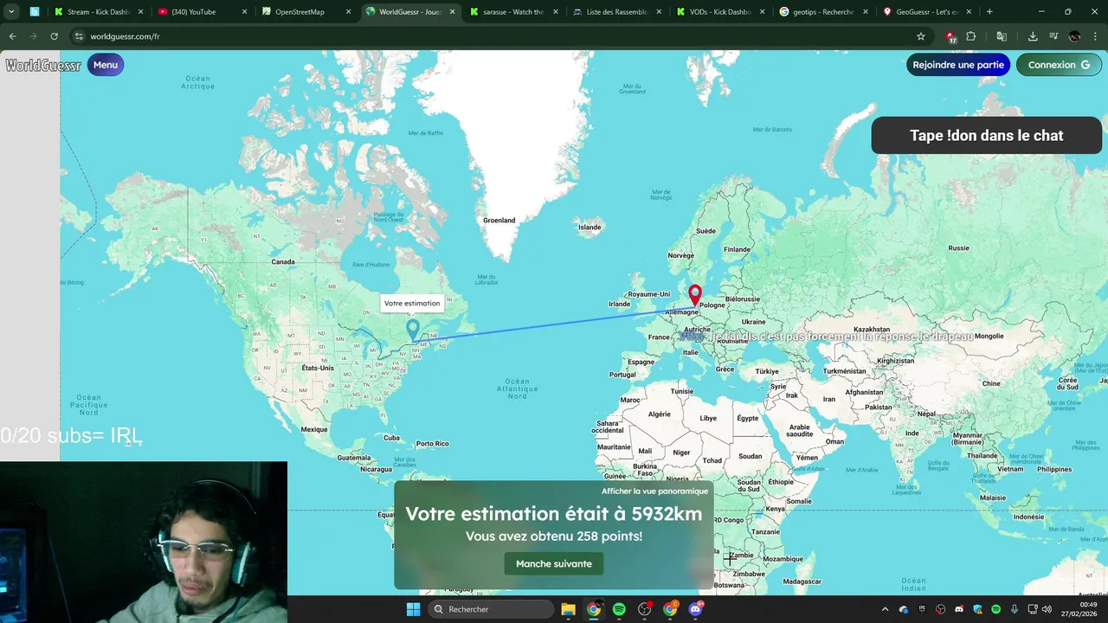The width and height of the screenshot is (1108, 623).
Task: Reload the page with refresh icon
Action: tap(54, 36)
